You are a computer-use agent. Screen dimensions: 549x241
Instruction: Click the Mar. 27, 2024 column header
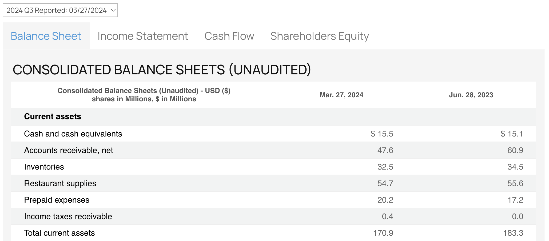[341, 95]
